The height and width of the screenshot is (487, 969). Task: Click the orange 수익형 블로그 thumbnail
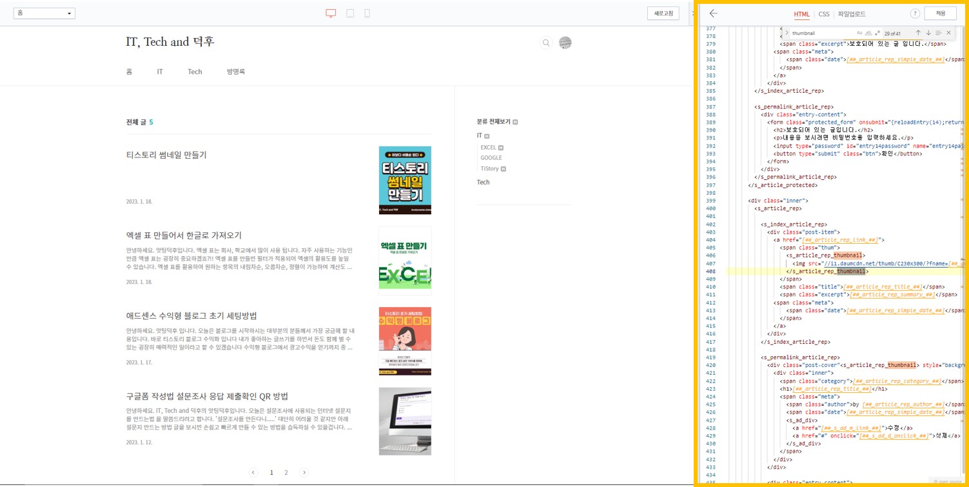(405, 341)
